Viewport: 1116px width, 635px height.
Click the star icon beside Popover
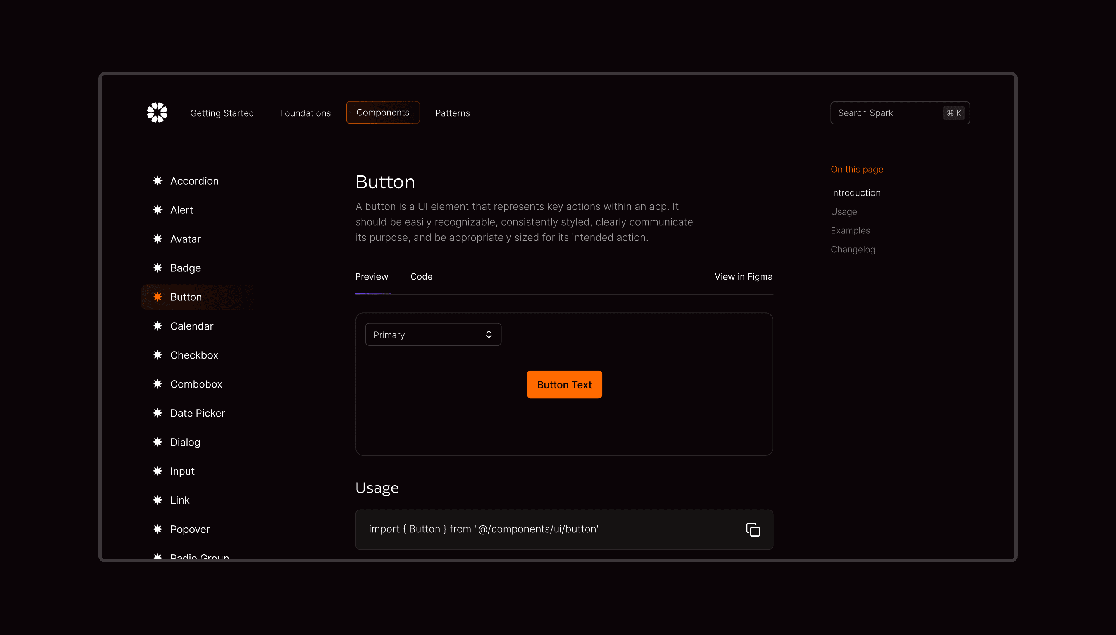pos(158,529)
